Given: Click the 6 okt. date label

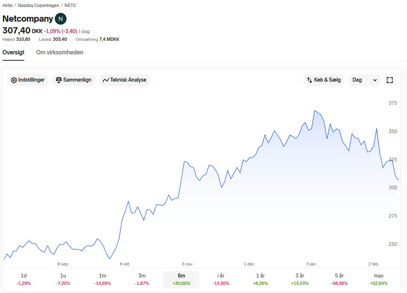Looking at the screenshot, I should click(125, 264).
